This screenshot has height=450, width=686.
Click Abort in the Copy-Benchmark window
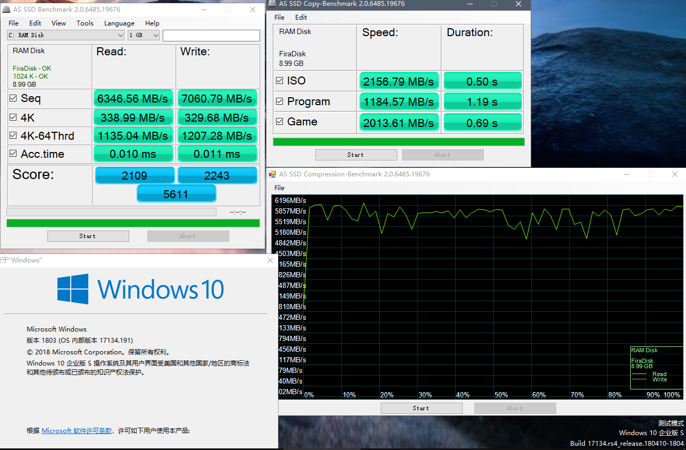pyautogui.click(x=443, y=155)
